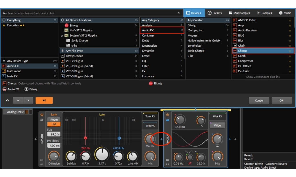Image resolution: width=296 pixels, height=177 pixels.
Task: Go to the next browser result
Action: pyautogui.click(x=28, y=100)
